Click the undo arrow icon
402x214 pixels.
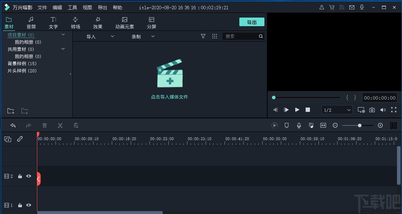(13, 125)
